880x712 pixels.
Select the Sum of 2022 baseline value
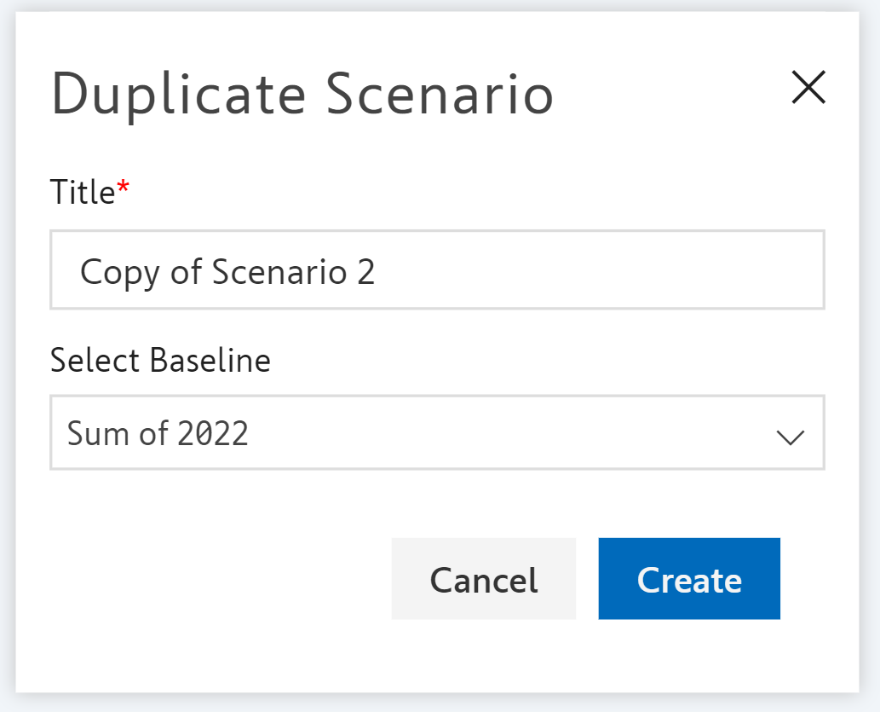[158, 433]
